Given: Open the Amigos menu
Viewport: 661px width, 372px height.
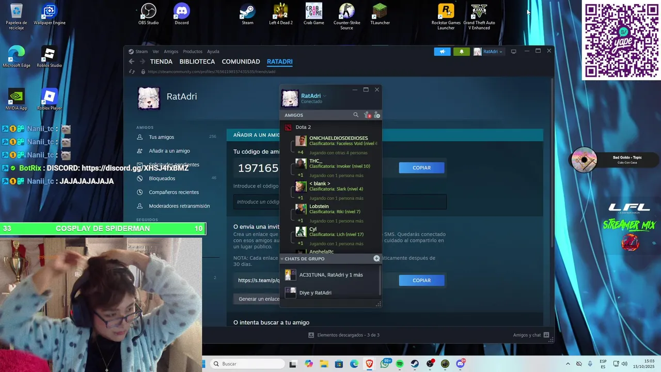Looking at the screenshot, I should [171, 51].
